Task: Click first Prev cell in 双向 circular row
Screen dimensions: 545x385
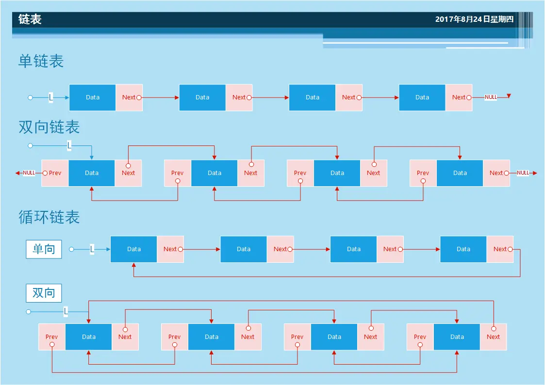Action: pyautogui.click(x=52, y=337)
